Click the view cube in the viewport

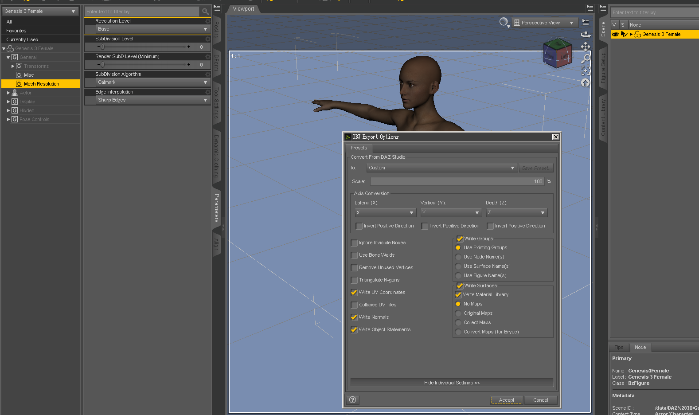coord(557,53)
